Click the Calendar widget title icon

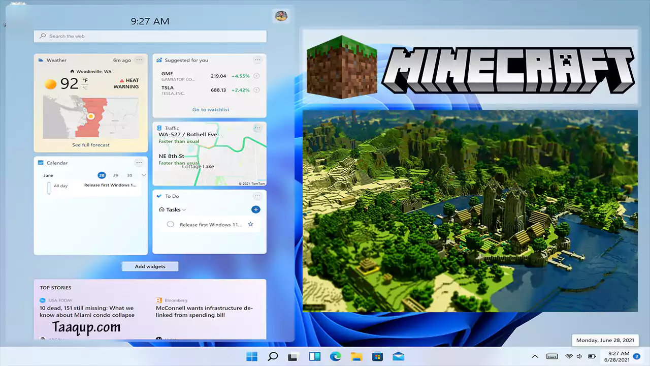[x=41, y=163]
